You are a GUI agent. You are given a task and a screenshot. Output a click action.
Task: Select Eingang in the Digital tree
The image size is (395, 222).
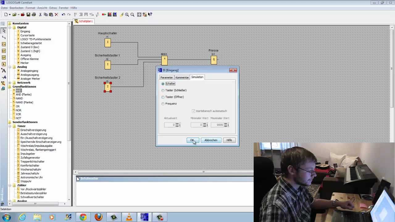coord(25,31)
